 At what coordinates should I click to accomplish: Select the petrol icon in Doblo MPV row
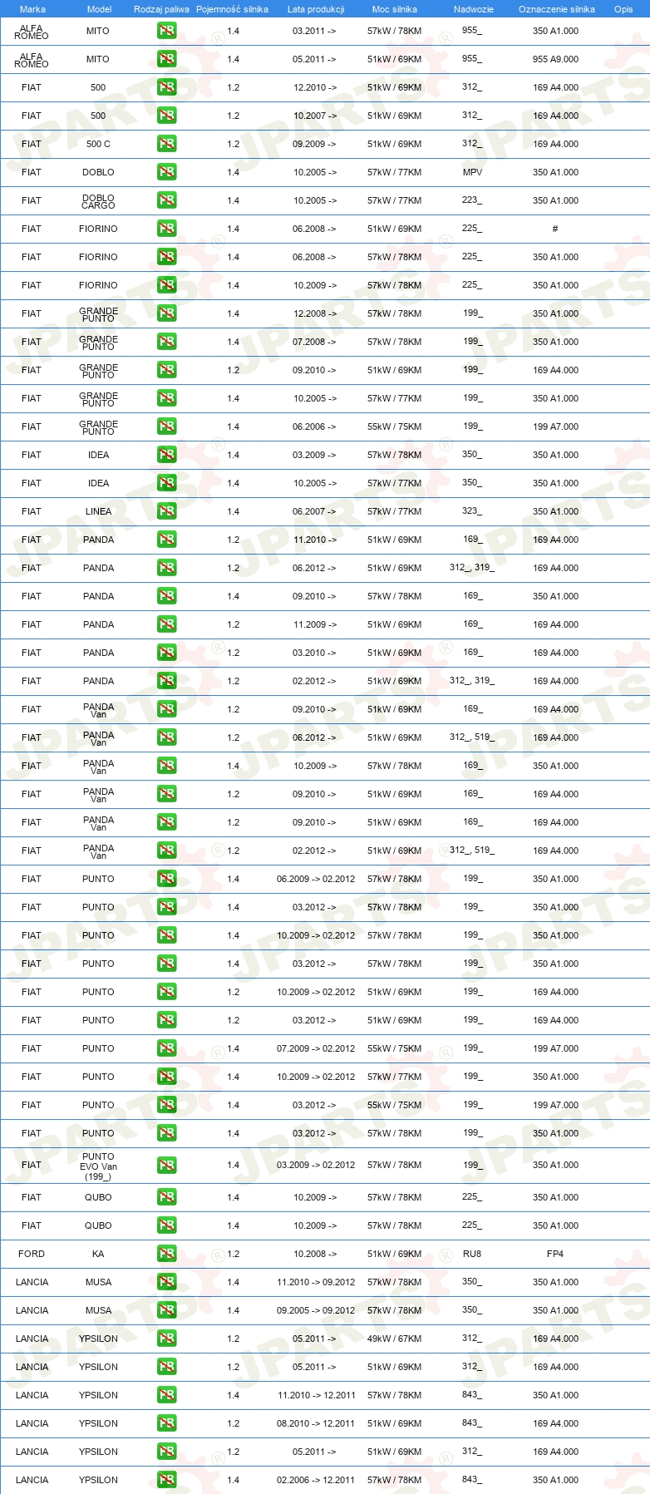pos(166,172)
